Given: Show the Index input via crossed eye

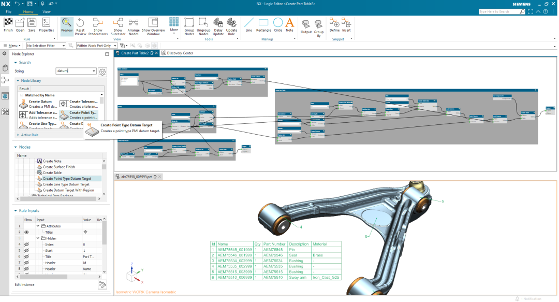Looking at the screenshot, I should coord(26,245).
